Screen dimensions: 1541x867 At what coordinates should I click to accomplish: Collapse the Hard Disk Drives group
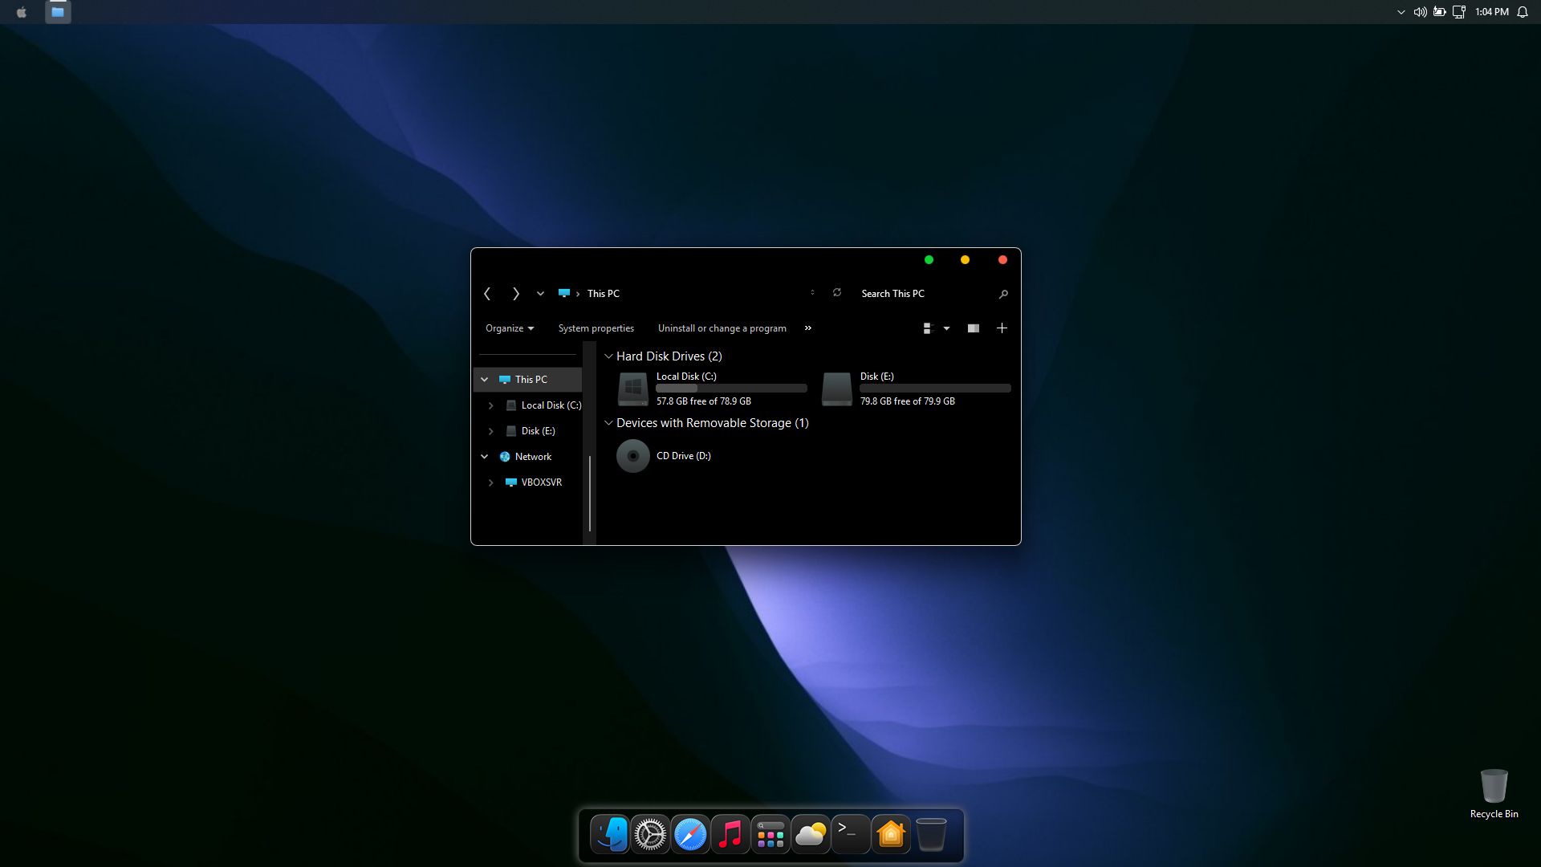point(608,356)
